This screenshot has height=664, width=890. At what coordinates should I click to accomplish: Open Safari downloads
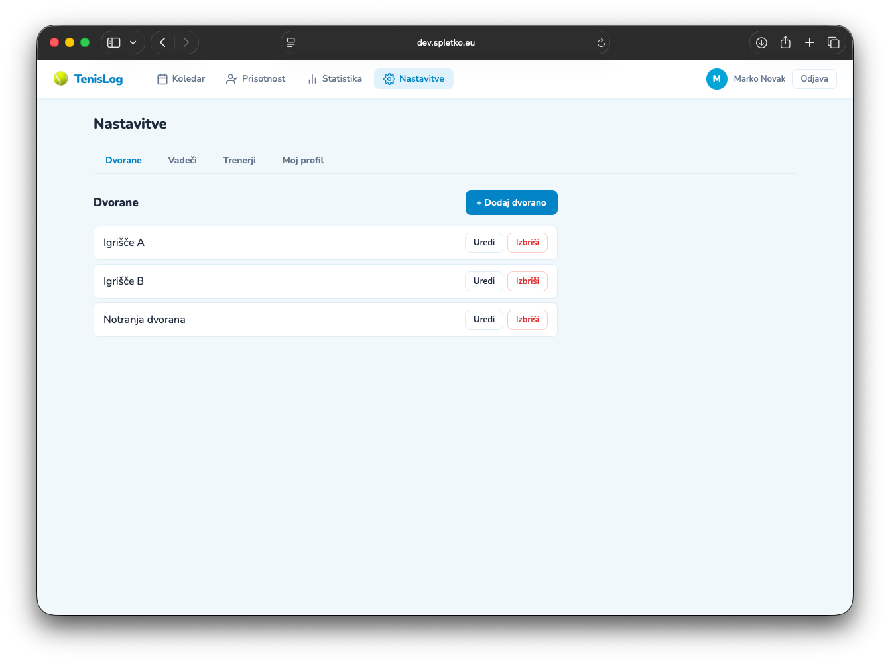[761, 42]
